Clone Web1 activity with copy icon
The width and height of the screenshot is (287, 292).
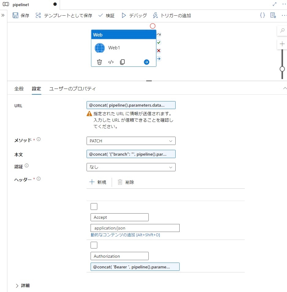pos(122,62)
